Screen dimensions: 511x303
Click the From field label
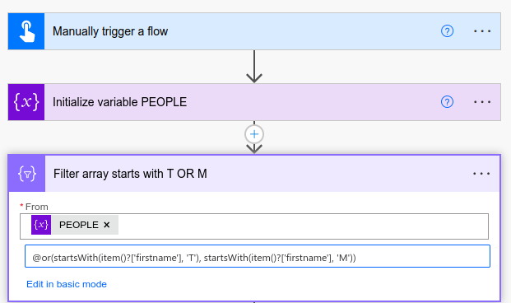36,207
